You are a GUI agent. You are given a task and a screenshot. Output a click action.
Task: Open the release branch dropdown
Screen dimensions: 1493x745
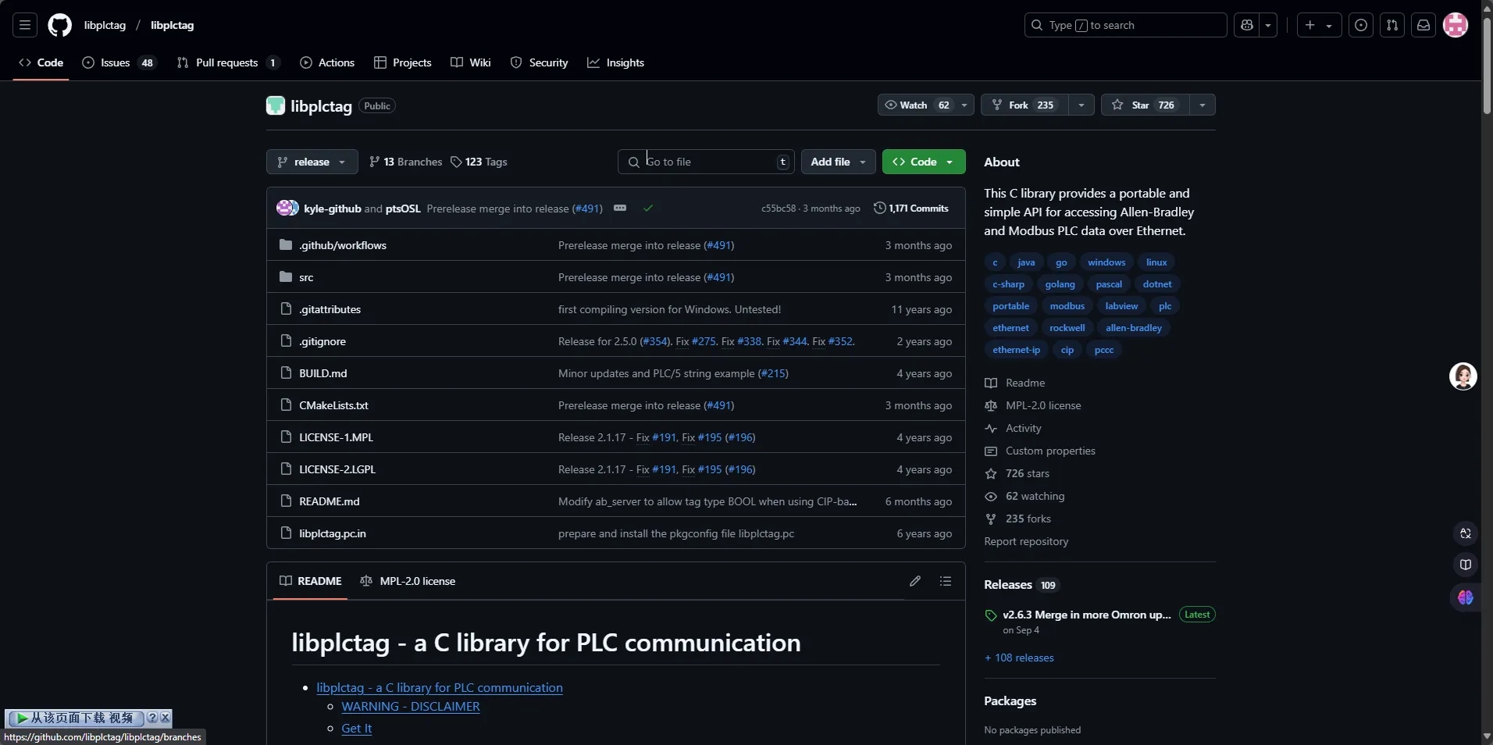click(312, 162)
